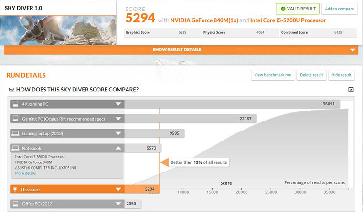Click 'Intel Core i7-5500U Processor' text under Notebook

40,157
